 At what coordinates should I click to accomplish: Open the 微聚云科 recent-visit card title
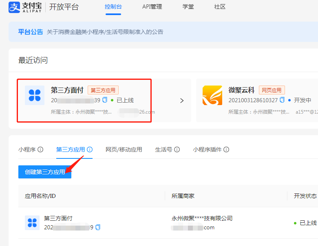coord(241,90)
